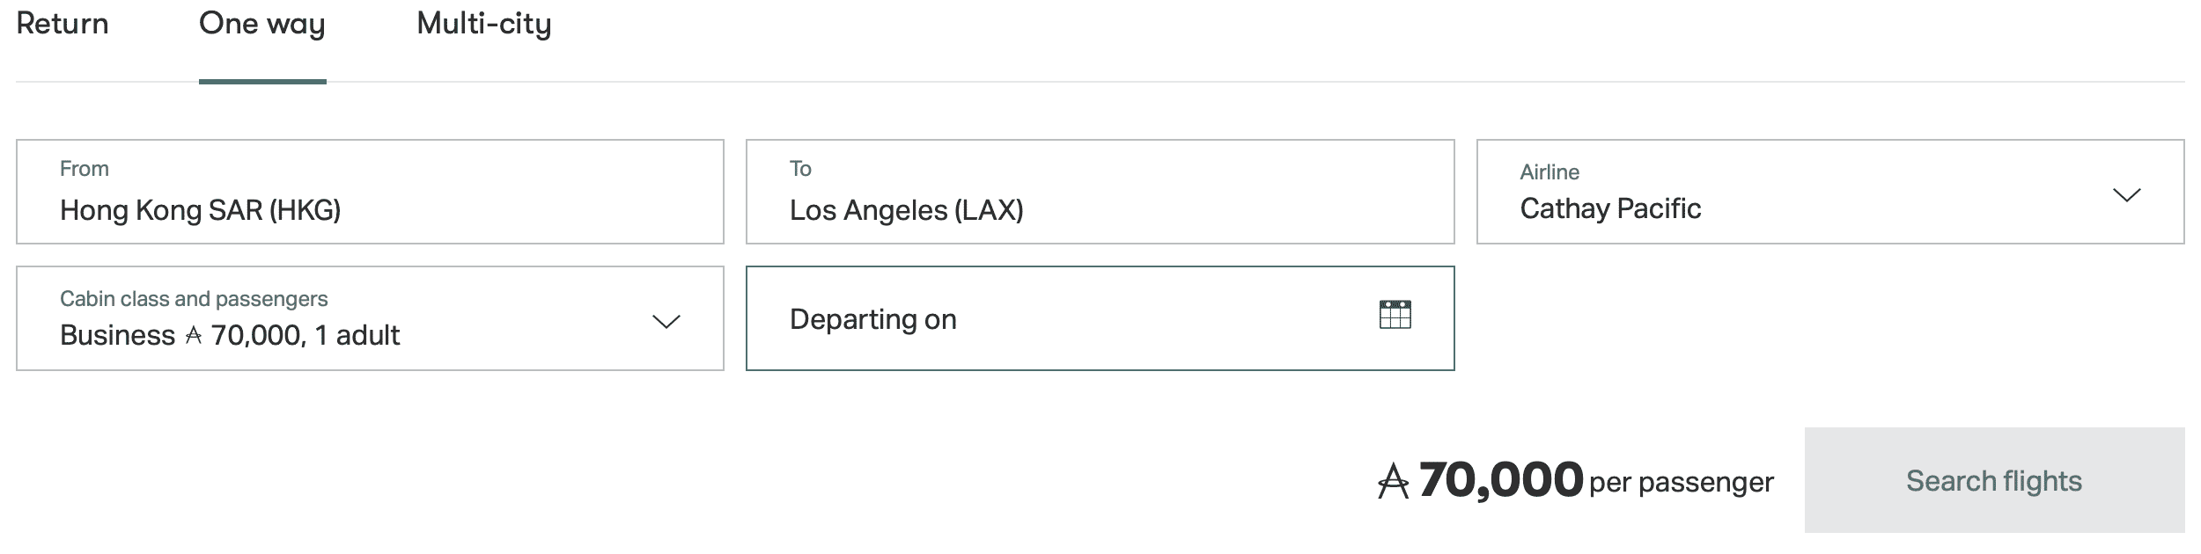This screenshot has height=554, width=2201.
Task: Open the calendar icon for departure date
Action: 1395,315
